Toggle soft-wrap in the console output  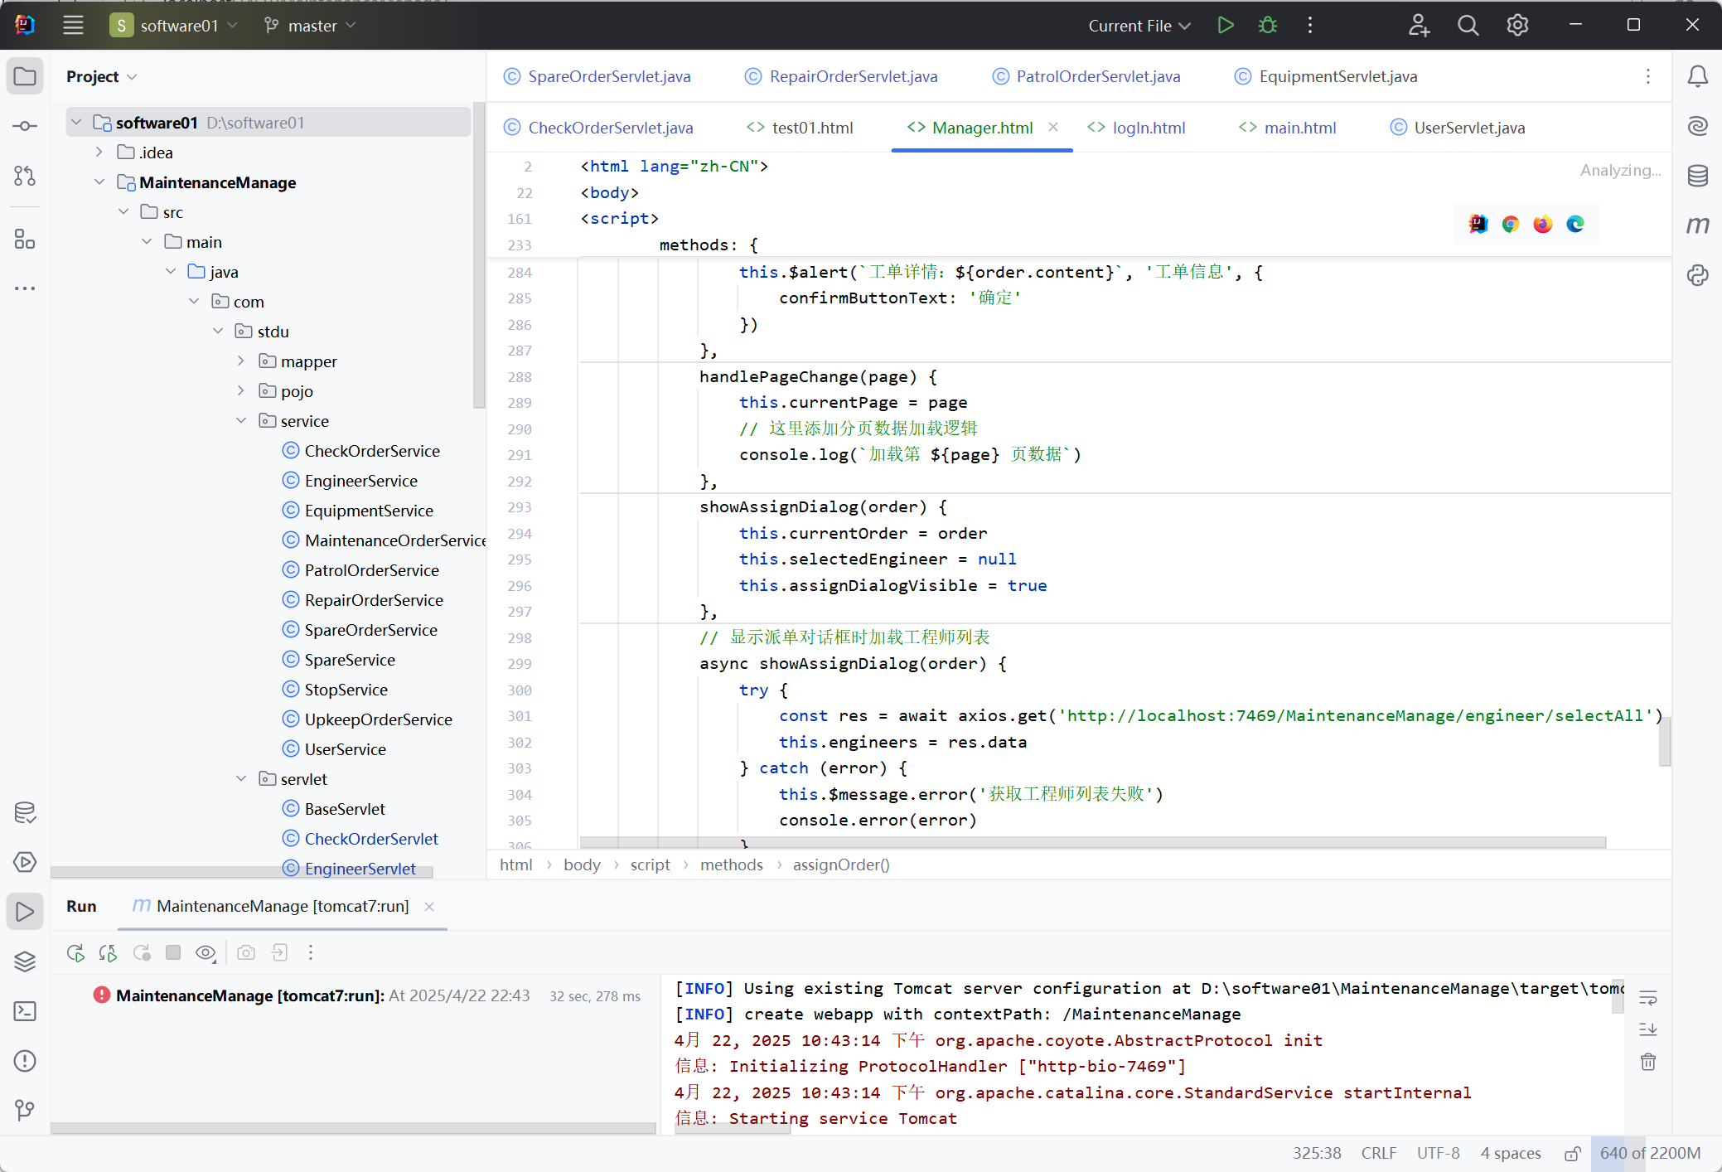[x=1648, y=998]
